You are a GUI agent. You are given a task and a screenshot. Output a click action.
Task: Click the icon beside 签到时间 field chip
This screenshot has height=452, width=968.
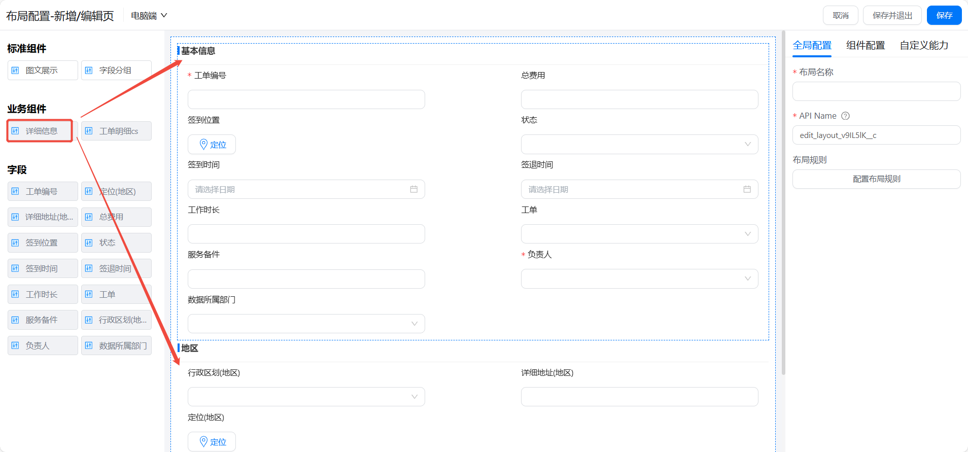tap(15, 268)
